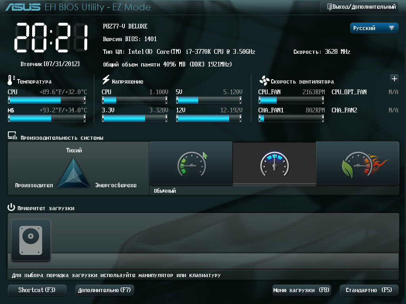Click the fan speed section icon
The height and width of the screenshot is (304, 406).
coord(264,81)
